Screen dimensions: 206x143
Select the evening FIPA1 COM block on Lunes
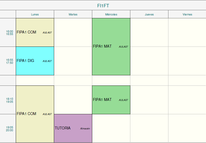coord(35,114)
